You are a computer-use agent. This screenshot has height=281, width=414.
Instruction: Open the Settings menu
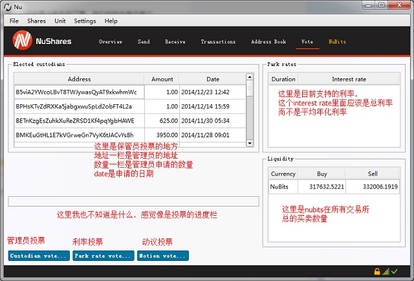pyautogui.click(x=85, y=21)
